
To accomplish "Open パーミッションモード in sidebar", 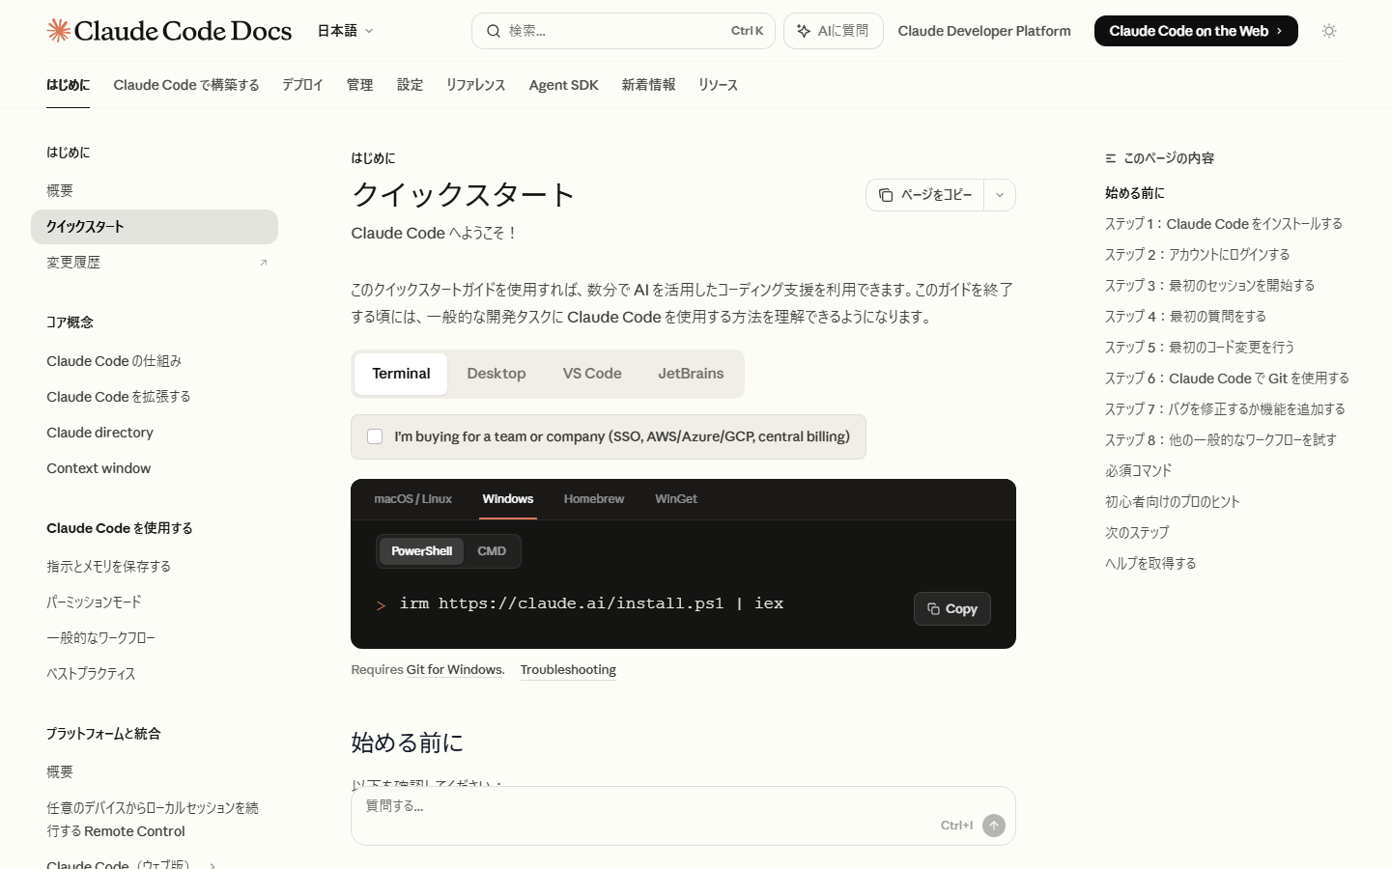I will [x=155, y=603].
